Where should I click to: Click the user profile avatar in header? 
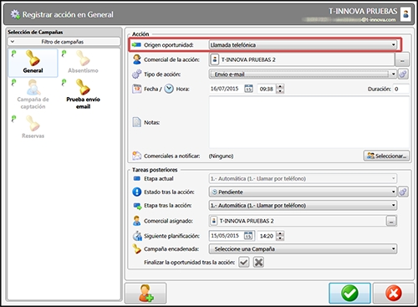[405, 14]
